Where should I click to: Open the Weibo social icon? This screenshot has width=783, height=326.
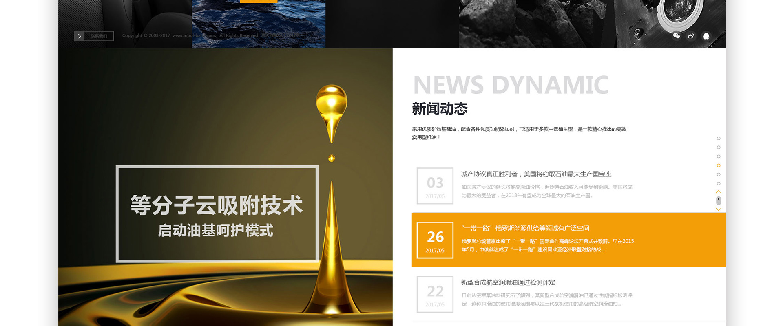pyautogui.click(x=691, y=36)
